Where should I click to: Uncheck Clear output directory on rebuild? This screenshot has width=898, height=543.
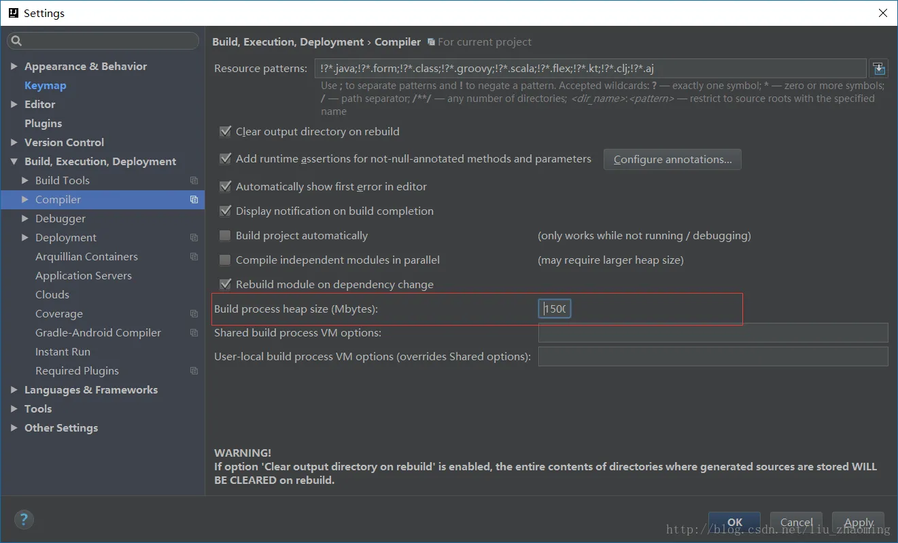225,132
